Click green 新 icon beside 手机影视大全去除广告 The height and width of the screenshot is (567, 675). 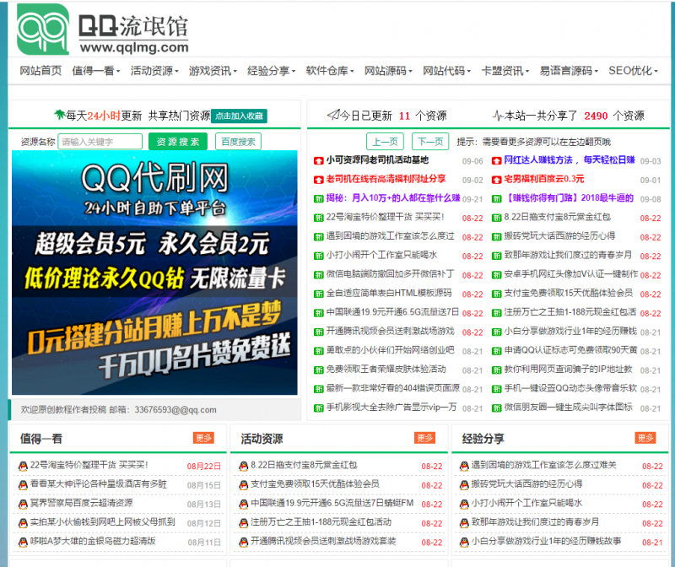319,408
